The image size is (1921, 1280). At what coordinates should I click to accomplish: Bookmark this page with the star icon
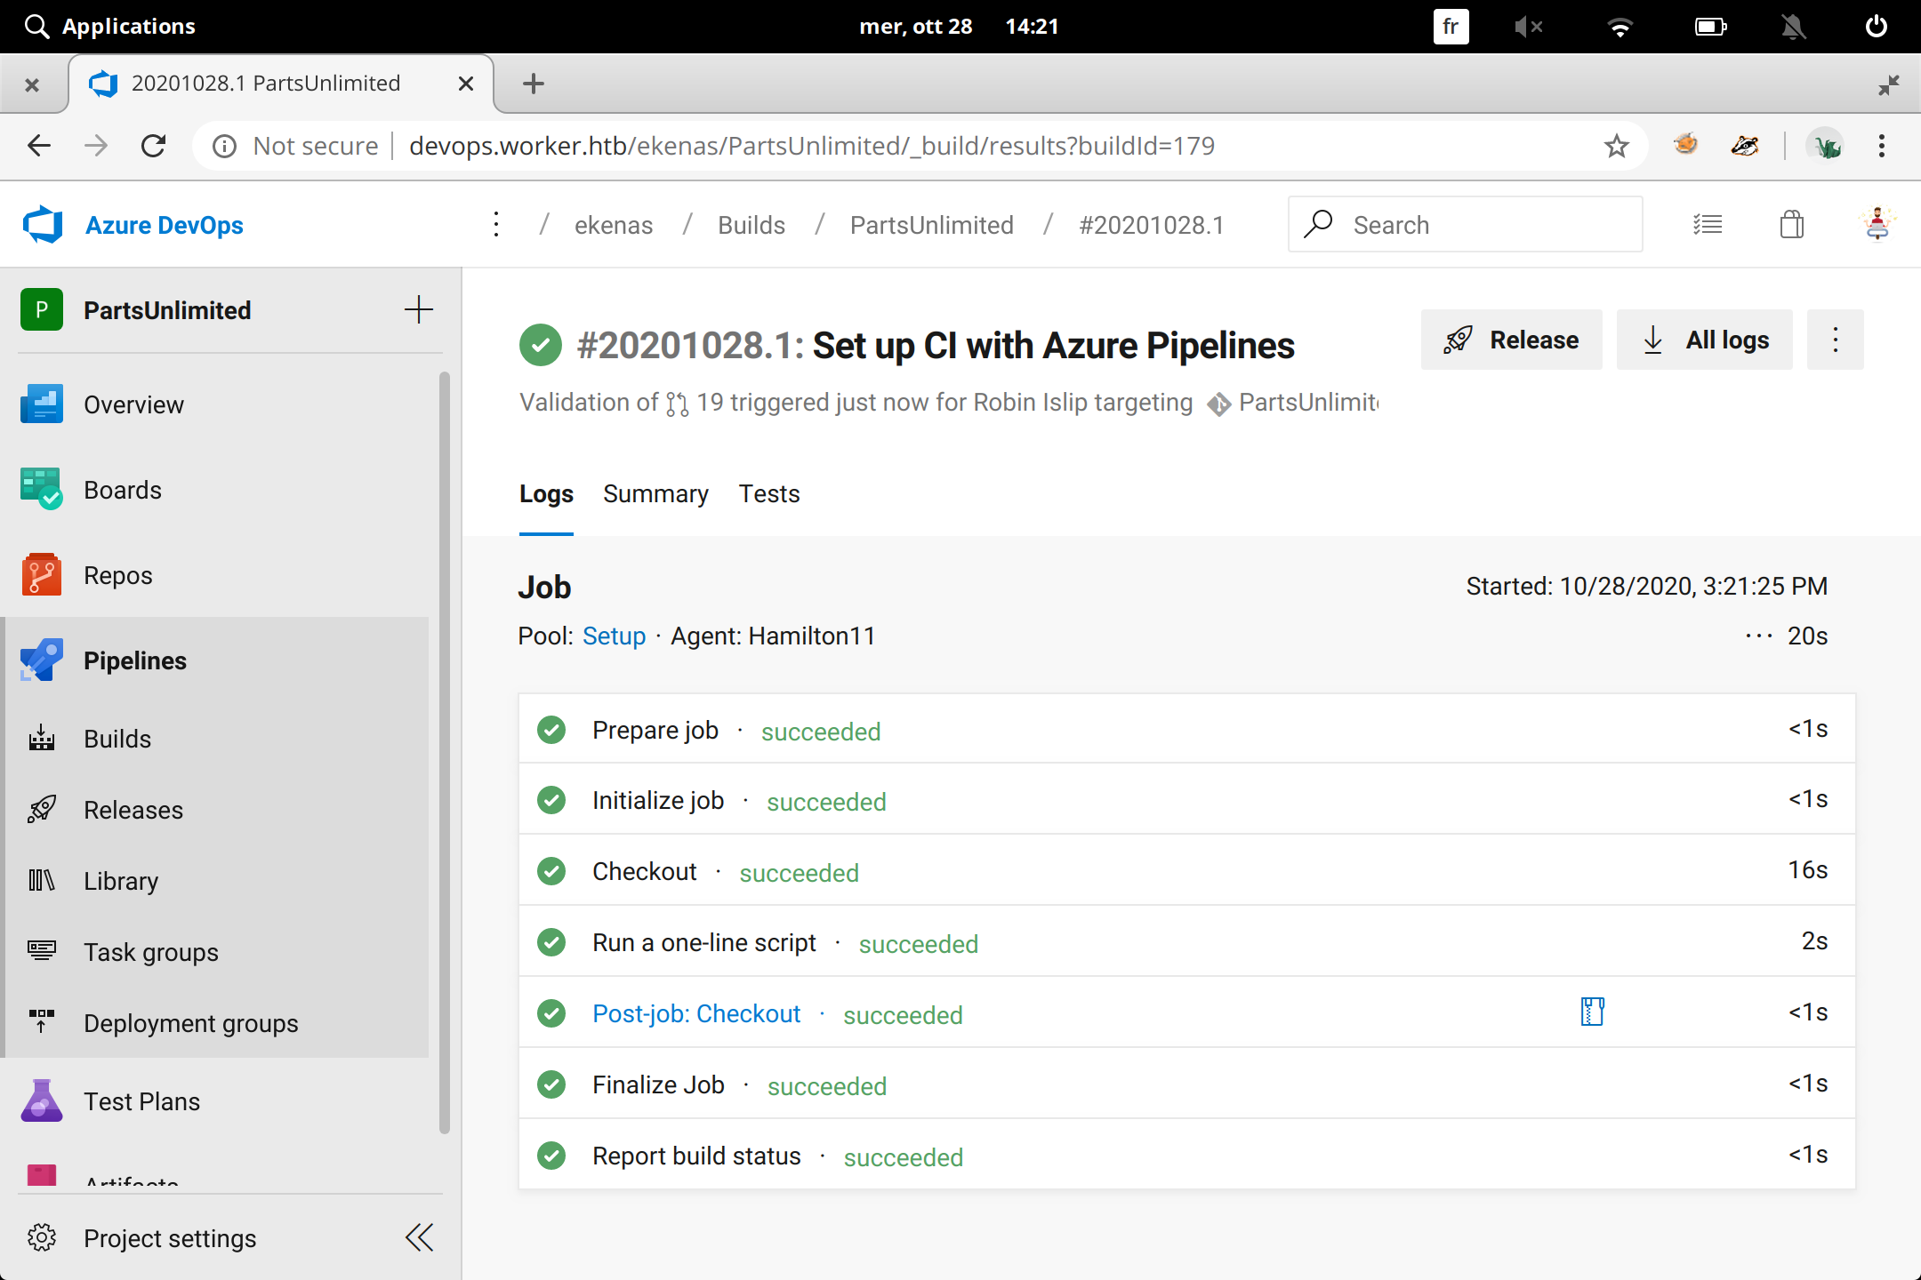tap(1616, 146)
